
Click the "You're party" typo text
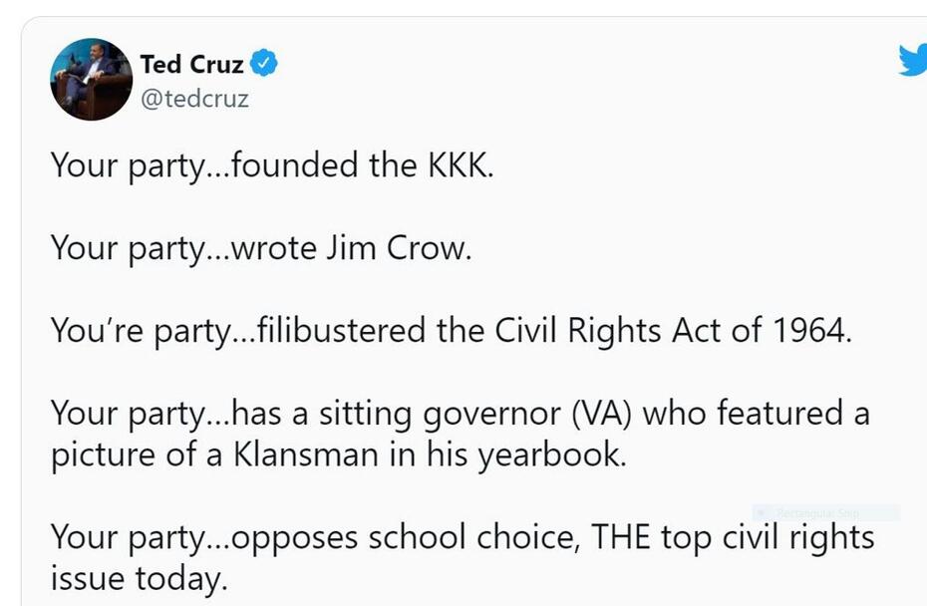point(125,330)
